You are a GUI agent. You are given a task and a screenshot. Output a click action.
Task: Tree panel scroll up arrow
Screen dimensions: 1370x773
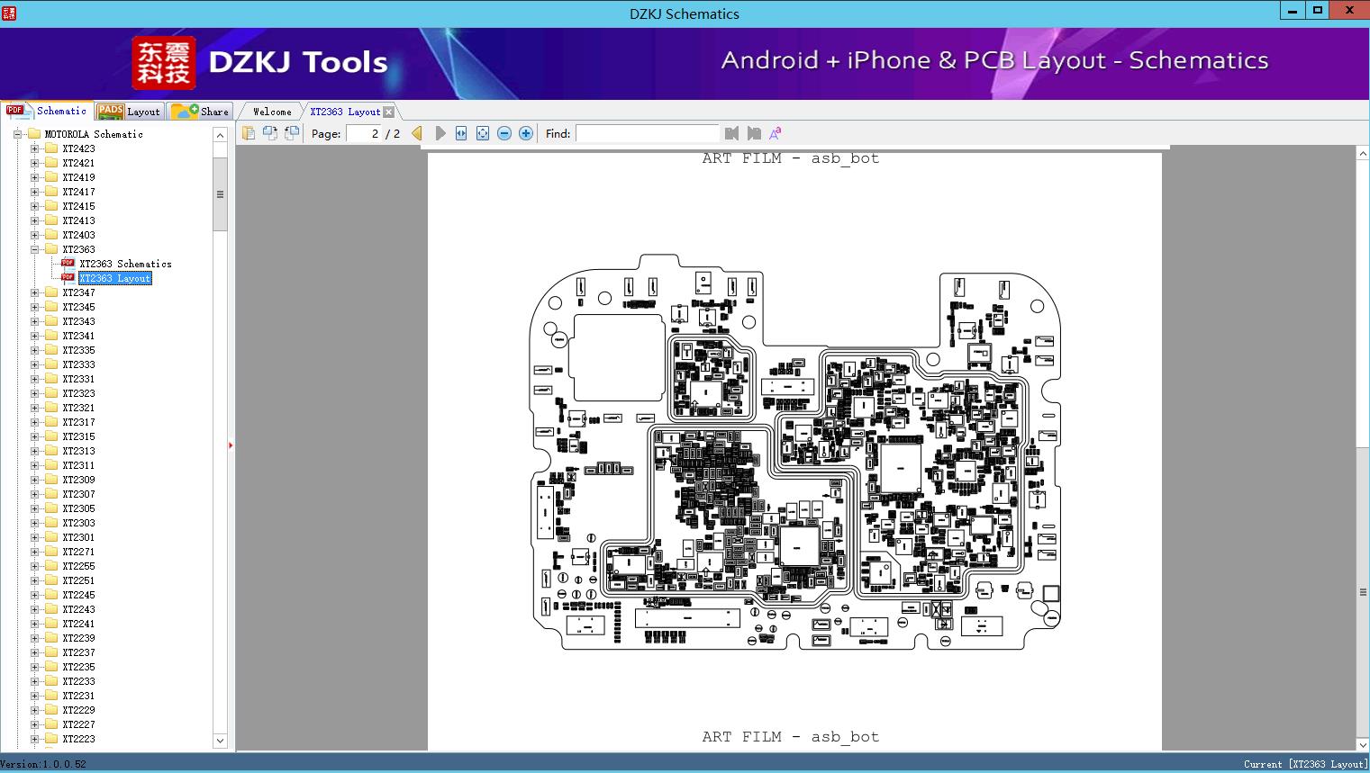click(x=220, y=135)
